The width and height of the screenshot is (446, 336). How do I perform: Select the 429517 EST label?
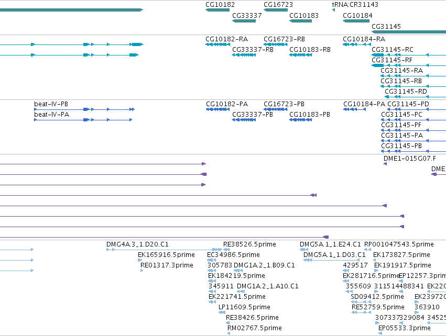pyautogui.click(x=355, y=265)
